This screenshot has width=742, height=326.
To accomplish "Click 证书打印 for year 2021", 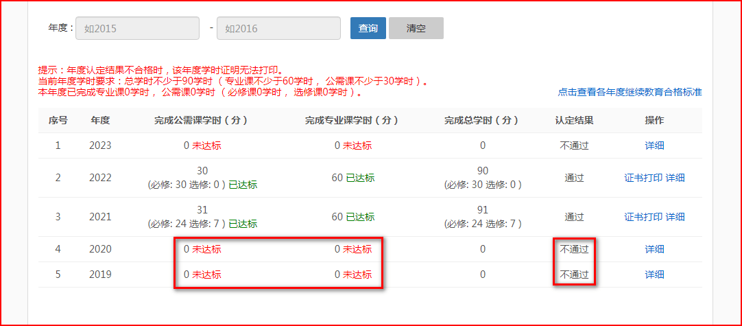I will pos(643,217).
